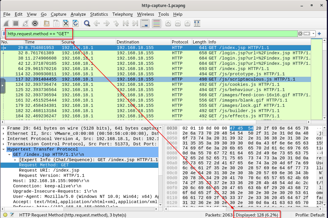
Task: Expand the Frame 29 tree node
Action: tap(3, 128)
